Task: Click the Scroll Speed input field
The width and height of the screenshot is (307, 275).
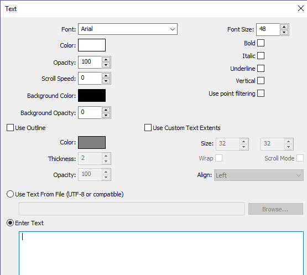Action: tap(90, 78)
